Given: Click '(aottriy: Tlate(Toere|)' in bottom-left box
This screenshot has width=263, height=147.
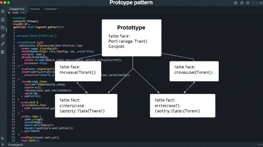Looking at the screenshot, I should point(82,111).
